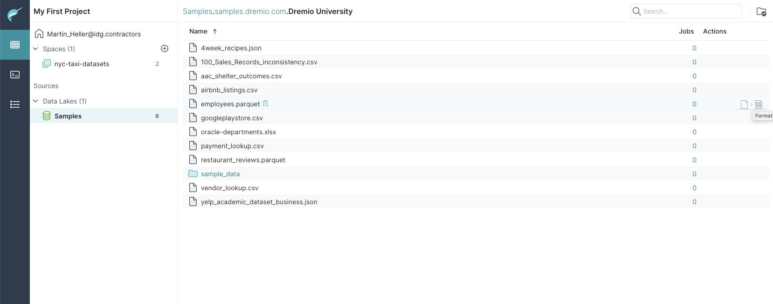Click the Format file action icon for employees.parquet
The image size is (773, 304).
(752, 104)
